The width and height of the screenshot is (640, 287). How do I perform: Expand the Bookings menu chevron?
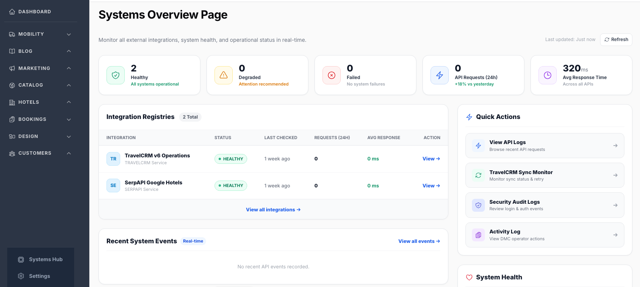69,119
